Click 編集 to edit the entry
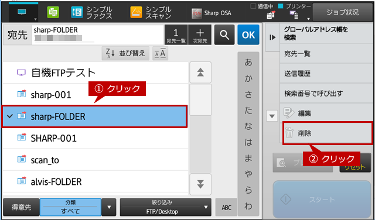 (326, 114)
